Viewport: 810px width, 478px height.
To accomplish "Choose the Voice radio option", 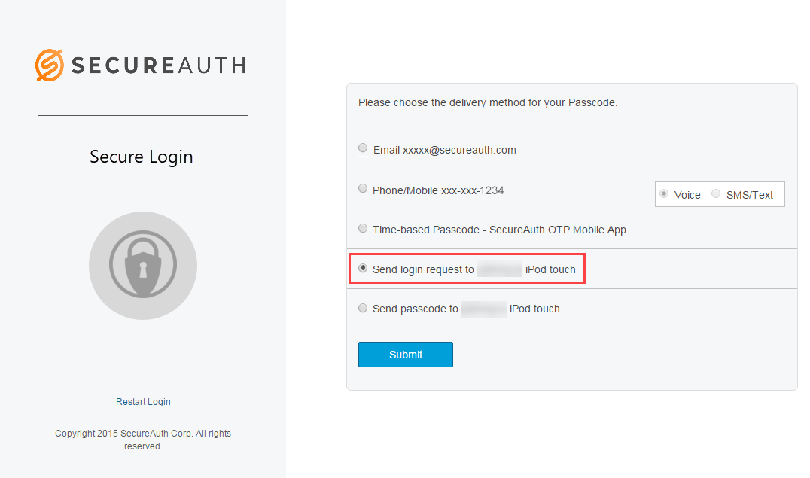I will pos(664,194).
